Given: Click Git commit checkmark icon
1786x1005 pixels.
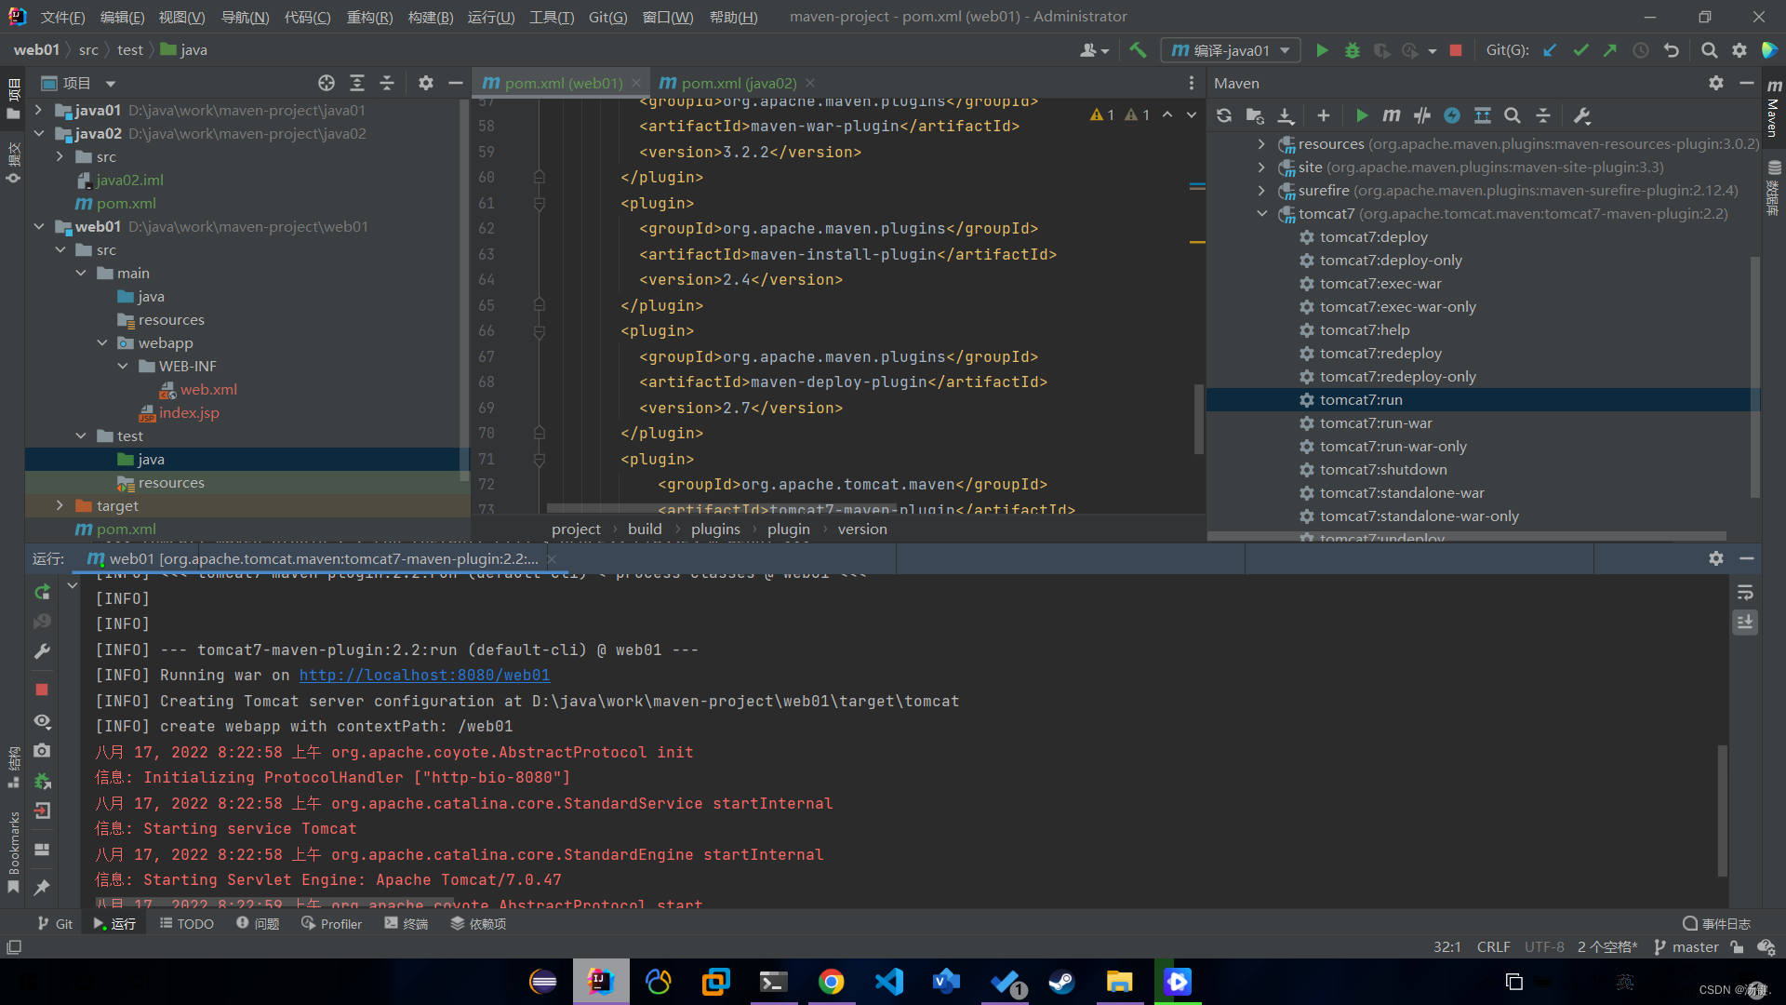Looking at the screenshot, I should click(1580, 50).
